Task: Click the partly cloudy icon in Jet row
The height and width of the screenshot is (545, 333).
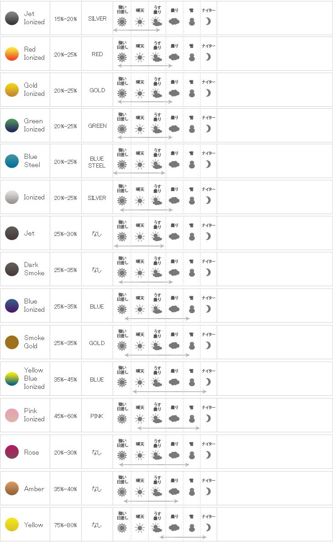Action: [x=157, y=237]
